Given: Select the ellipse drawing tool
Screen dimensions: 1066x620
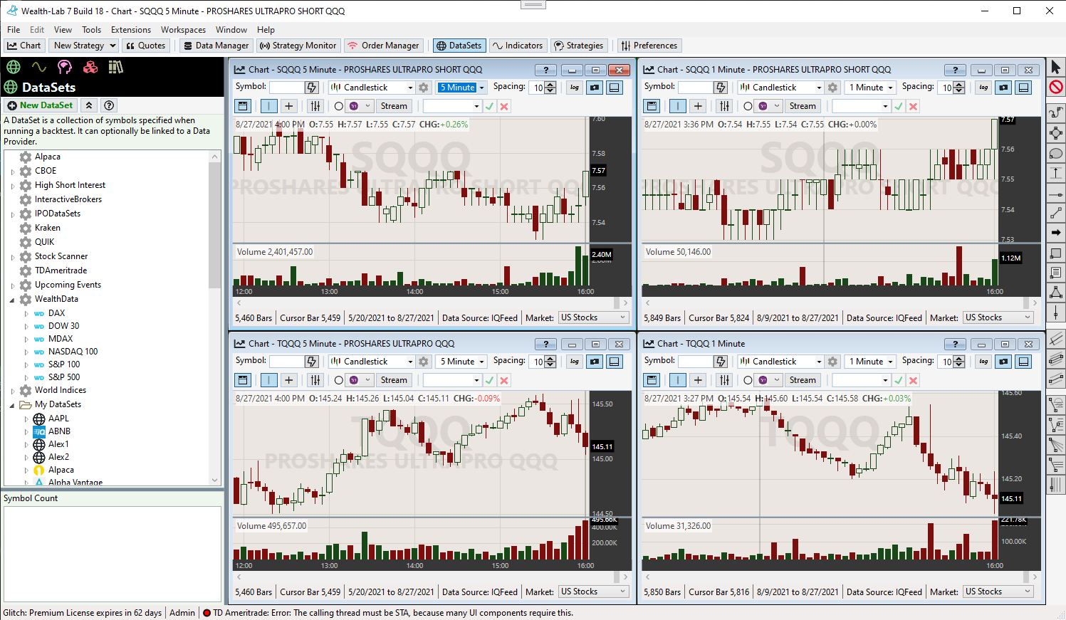Looking at the screenshot, I should (x=1055, y=153).
